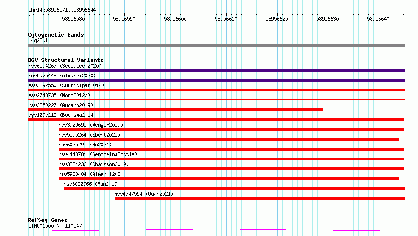Open variant esv3892550 (Suktitipat2014) label
418x236 pixels.
(66, 85)
